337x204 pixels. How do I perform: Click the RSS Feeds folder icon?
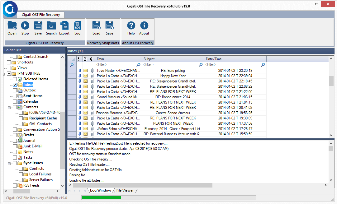(20, 186)
